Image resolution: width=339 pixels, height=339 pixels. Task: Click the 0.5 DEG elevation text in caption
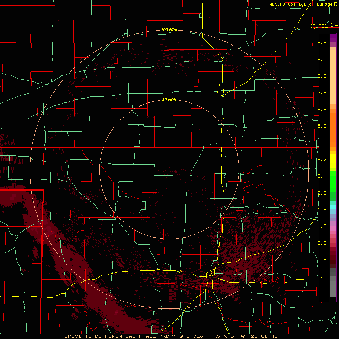click(x=192, y=336)
